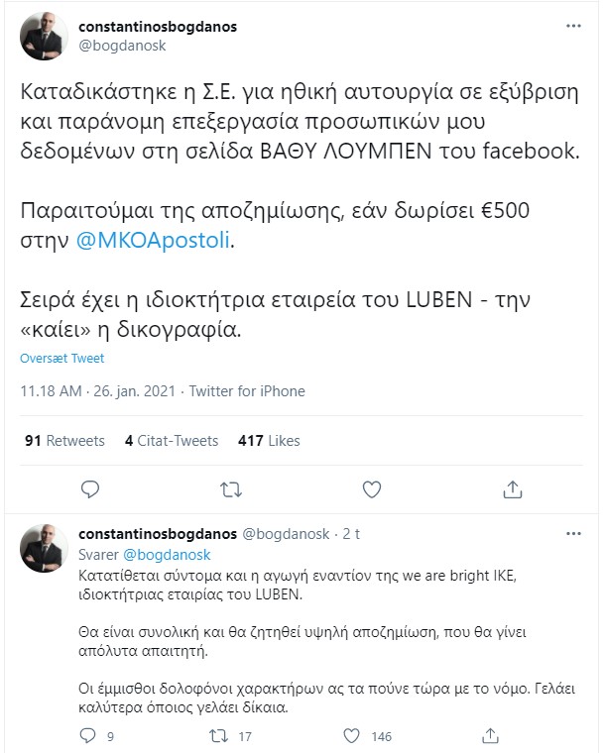Reply to the main tweet
Image resolution: width=604 pixels, height=753 pixels.
click(x=90, y=487)
